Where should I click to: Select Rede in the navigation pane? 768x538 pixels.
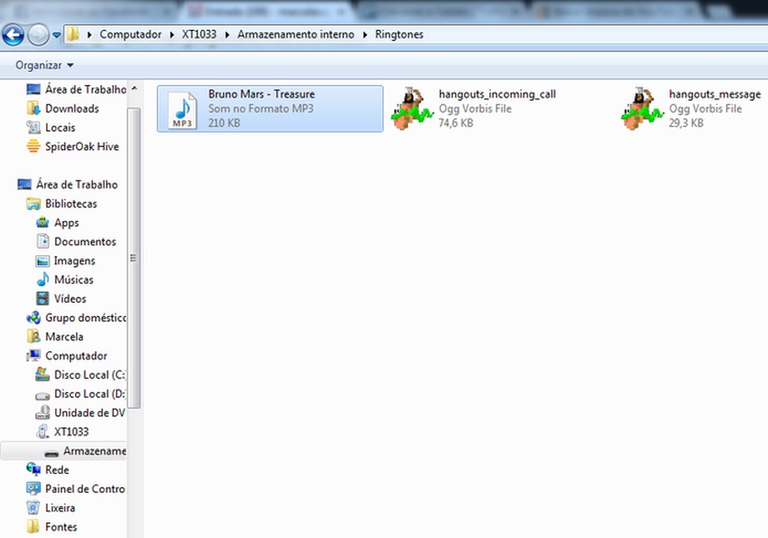point(57,470)
